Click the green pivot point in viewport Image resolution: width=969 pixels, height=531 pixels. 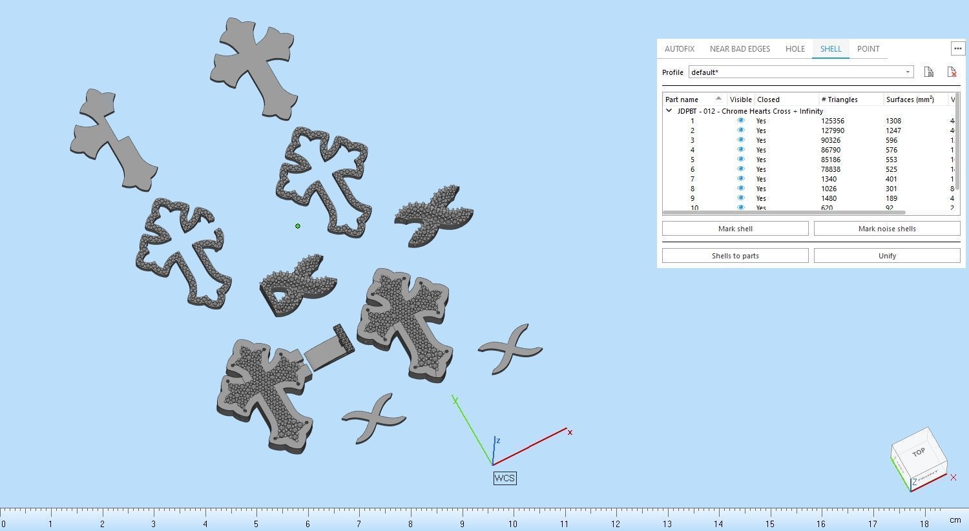[298, 226]
